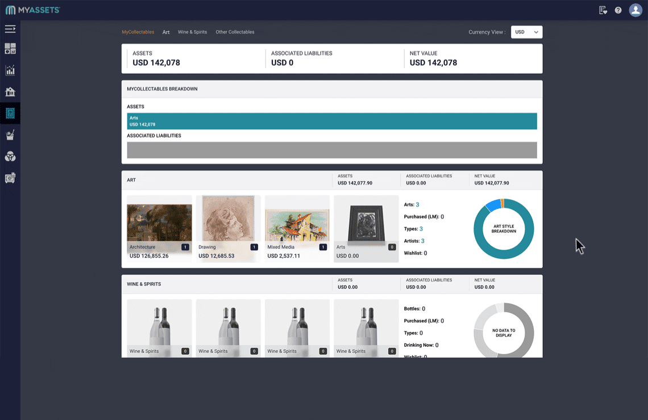The image size is (648, 420).
Task: Click the MYCOLLECTABLES BREAKDOWN heading
Action: (162, 89)
